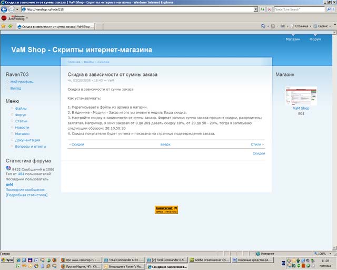Click the 484 forum users count link
Viewport: 337px width, 270px height.
[21, 173]
